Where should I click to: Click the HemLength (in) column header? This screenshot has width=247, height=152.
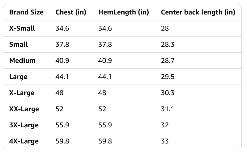[124, 12]
